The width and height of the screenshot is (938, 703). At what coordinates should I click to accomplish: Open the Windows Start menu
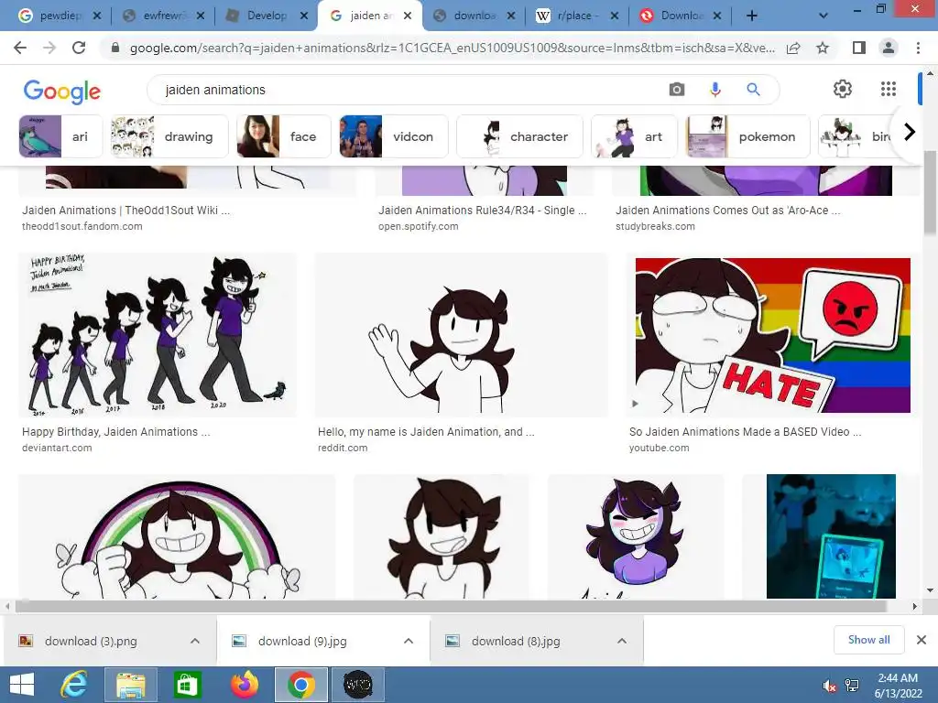pos(22,685)
